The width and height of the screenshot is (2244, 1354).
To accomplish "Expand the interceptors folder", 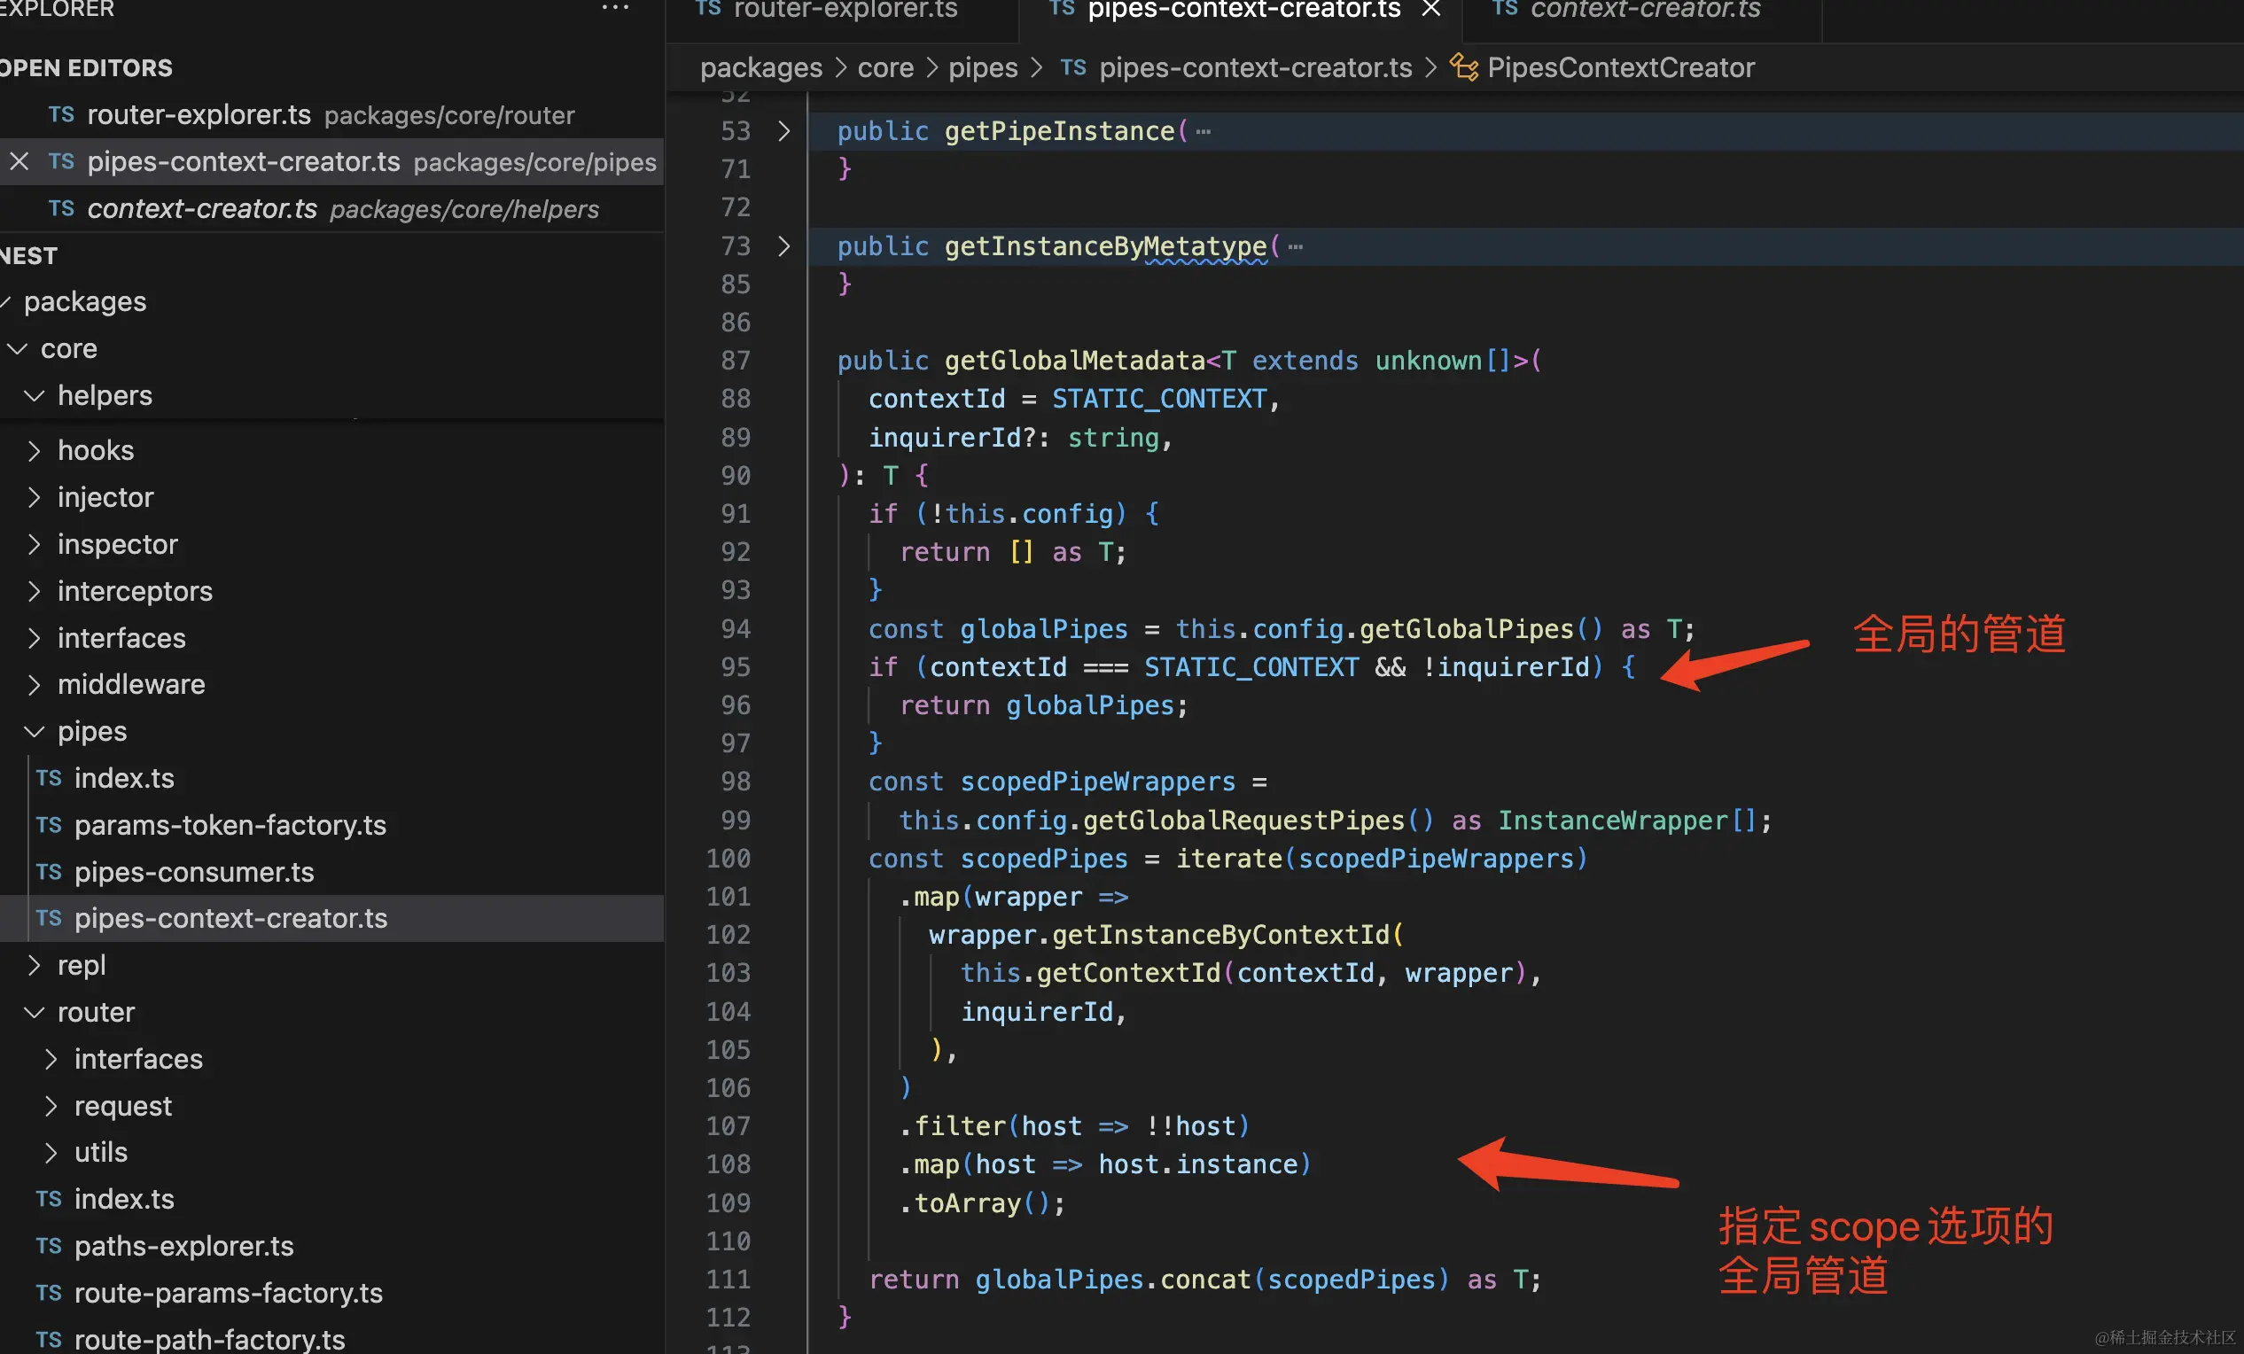I will coord(35,591).
